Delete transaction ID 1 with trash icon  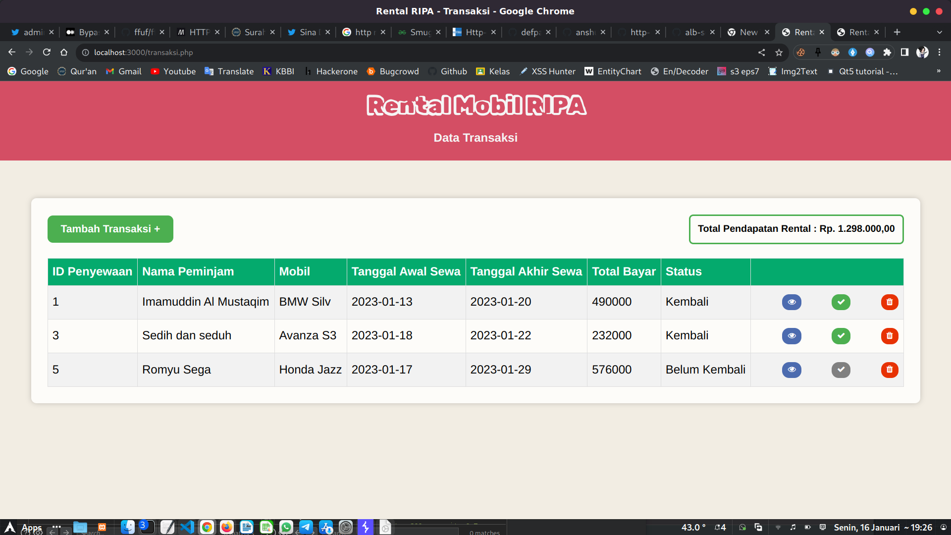tap(889, 302)
